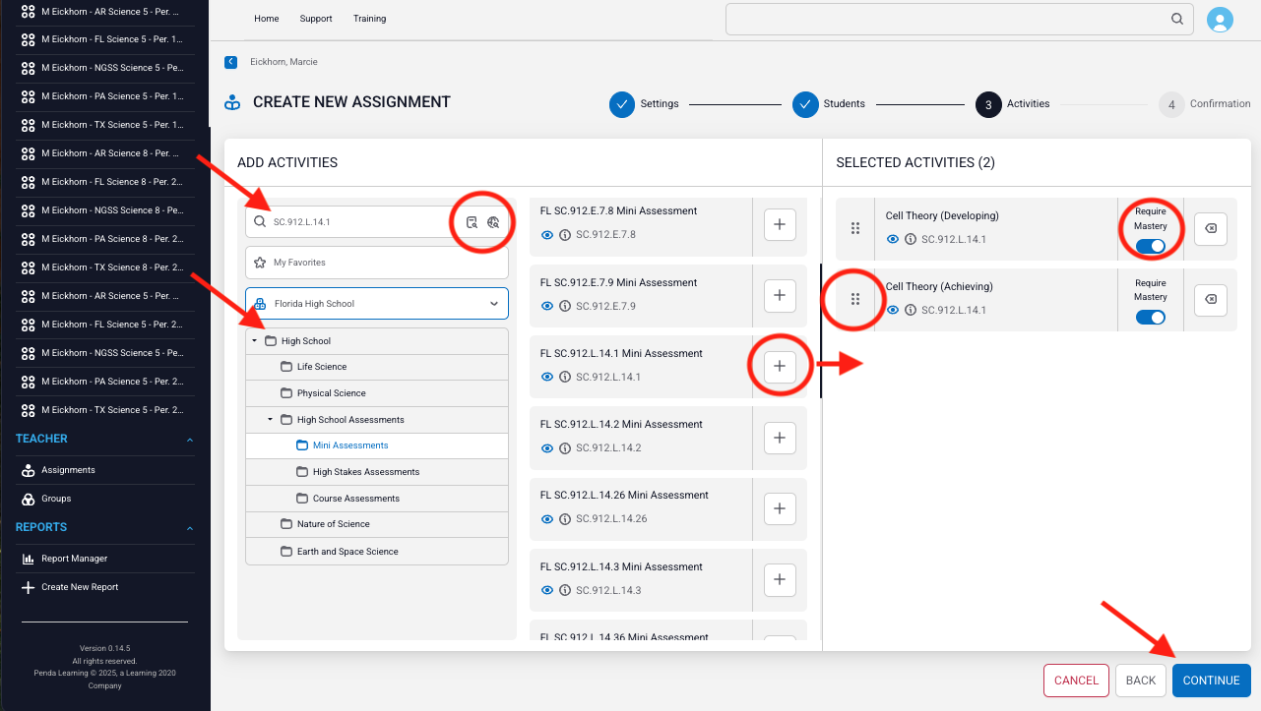The width and height of the screenshot is (1261, 711).
Task: Click the top bar search magnifier icon
Action: coord(1177,19)
